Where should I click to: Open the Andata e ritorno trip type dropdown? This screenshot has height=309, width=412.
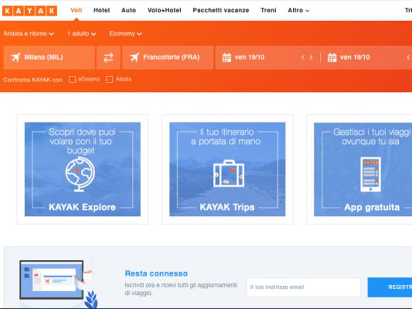[x=29, y=34]
